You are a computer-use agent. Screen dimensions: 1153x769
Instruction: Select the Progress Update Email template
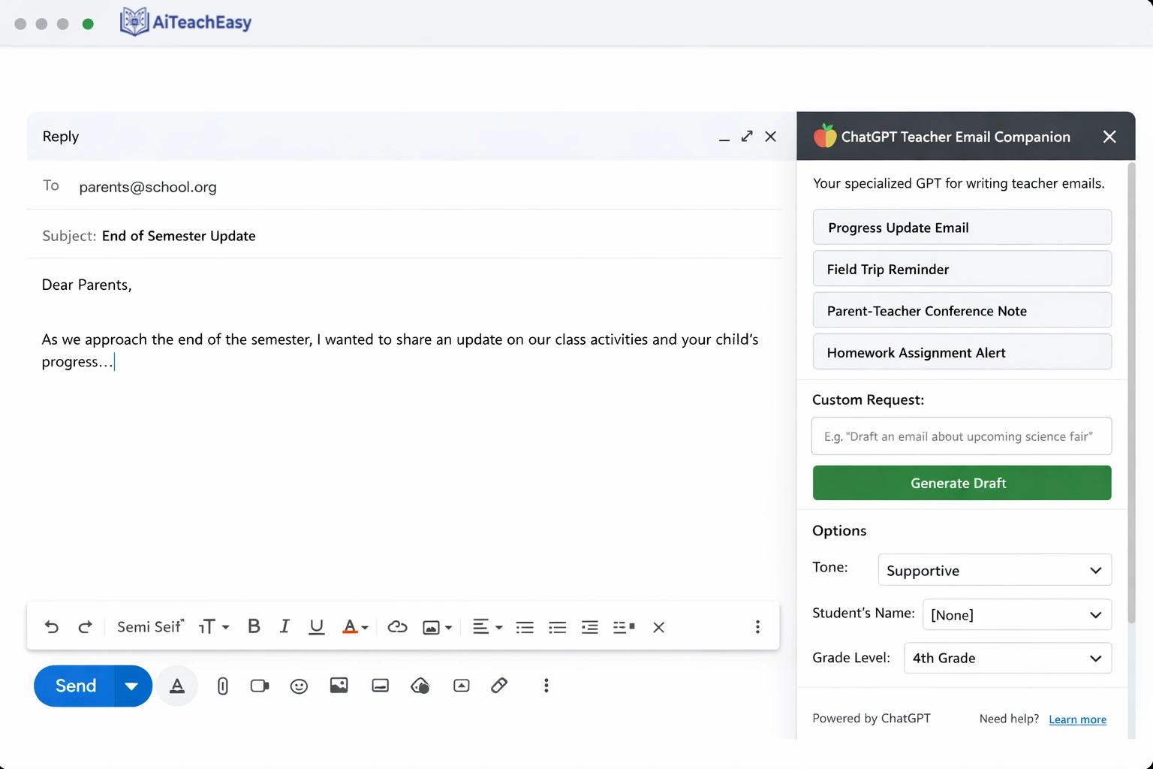tap(962, 227)
